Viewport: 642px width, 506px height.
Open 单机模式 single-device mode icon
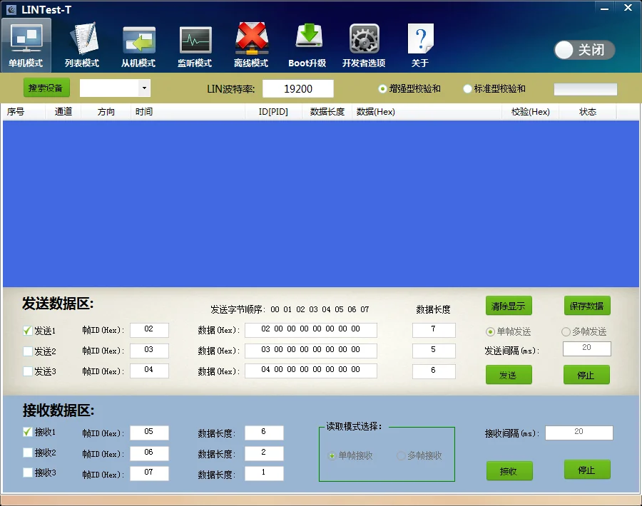[26, 44]
